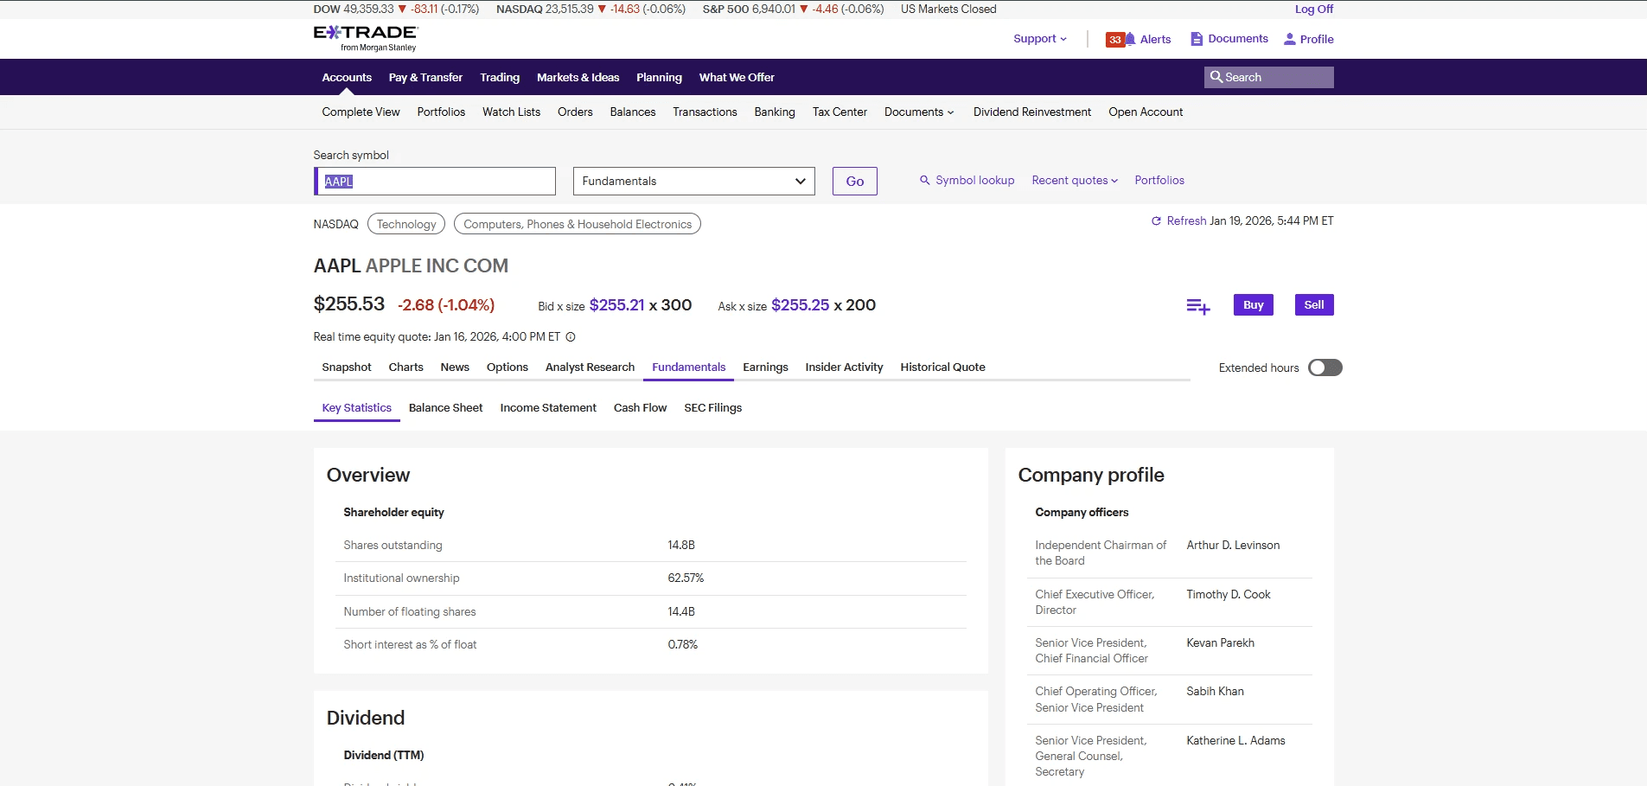Viewport: 1647px width, 786px height.
Task: Click the Documents page icon in header
Action: tap(1197, 39)
